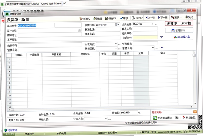203x136 pixels.
Task: Click the 新增F2 new document icon
Action: pyautogui.click(x=85, y=19)
